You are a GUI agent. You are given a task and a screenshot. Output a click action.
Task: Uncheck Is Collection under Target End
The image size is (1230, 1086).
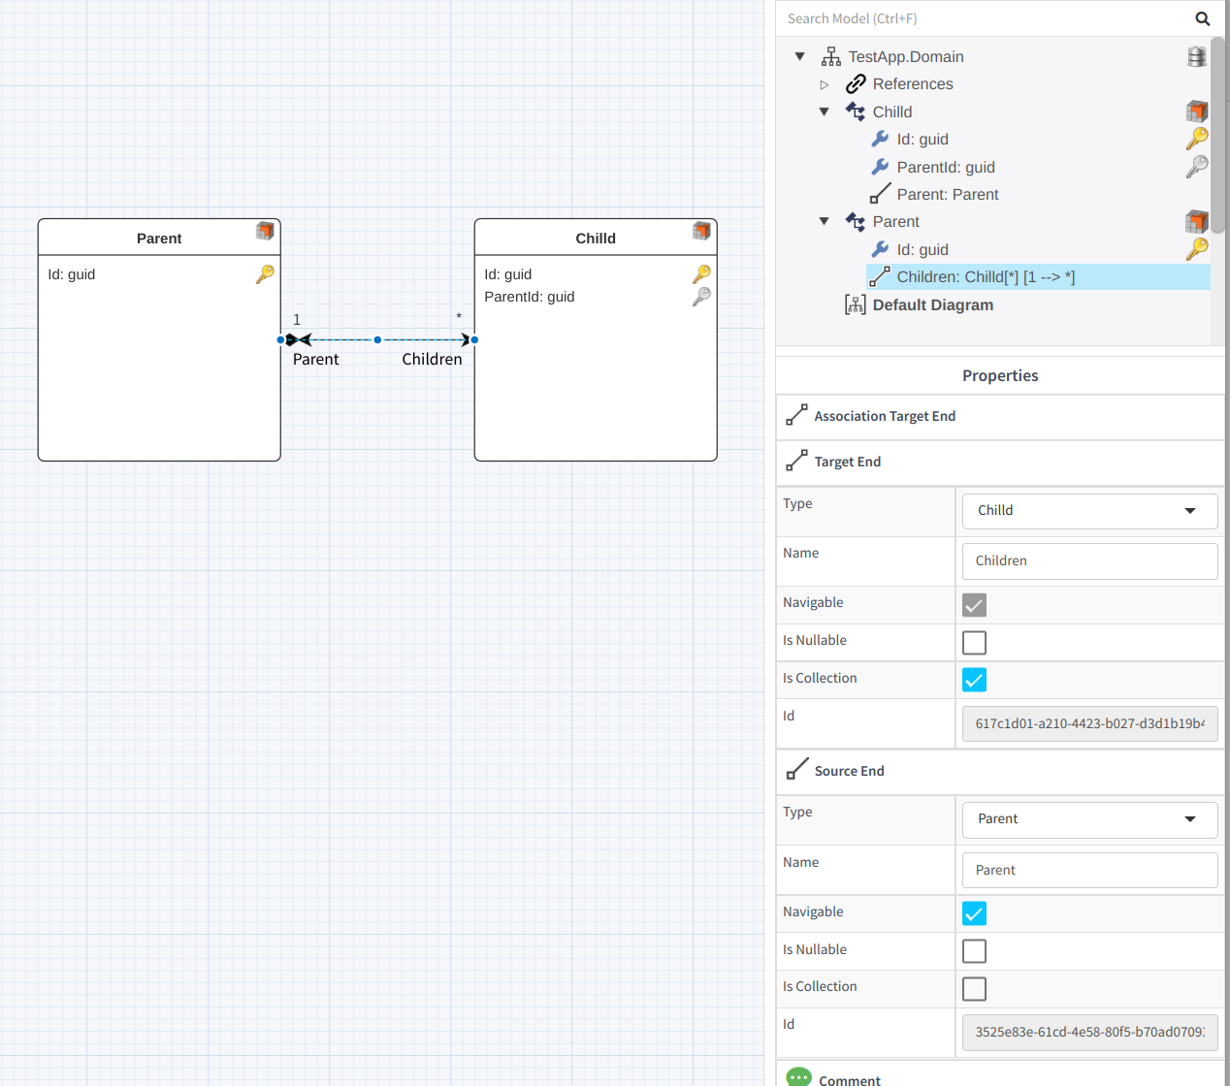(x=974, y=680)
